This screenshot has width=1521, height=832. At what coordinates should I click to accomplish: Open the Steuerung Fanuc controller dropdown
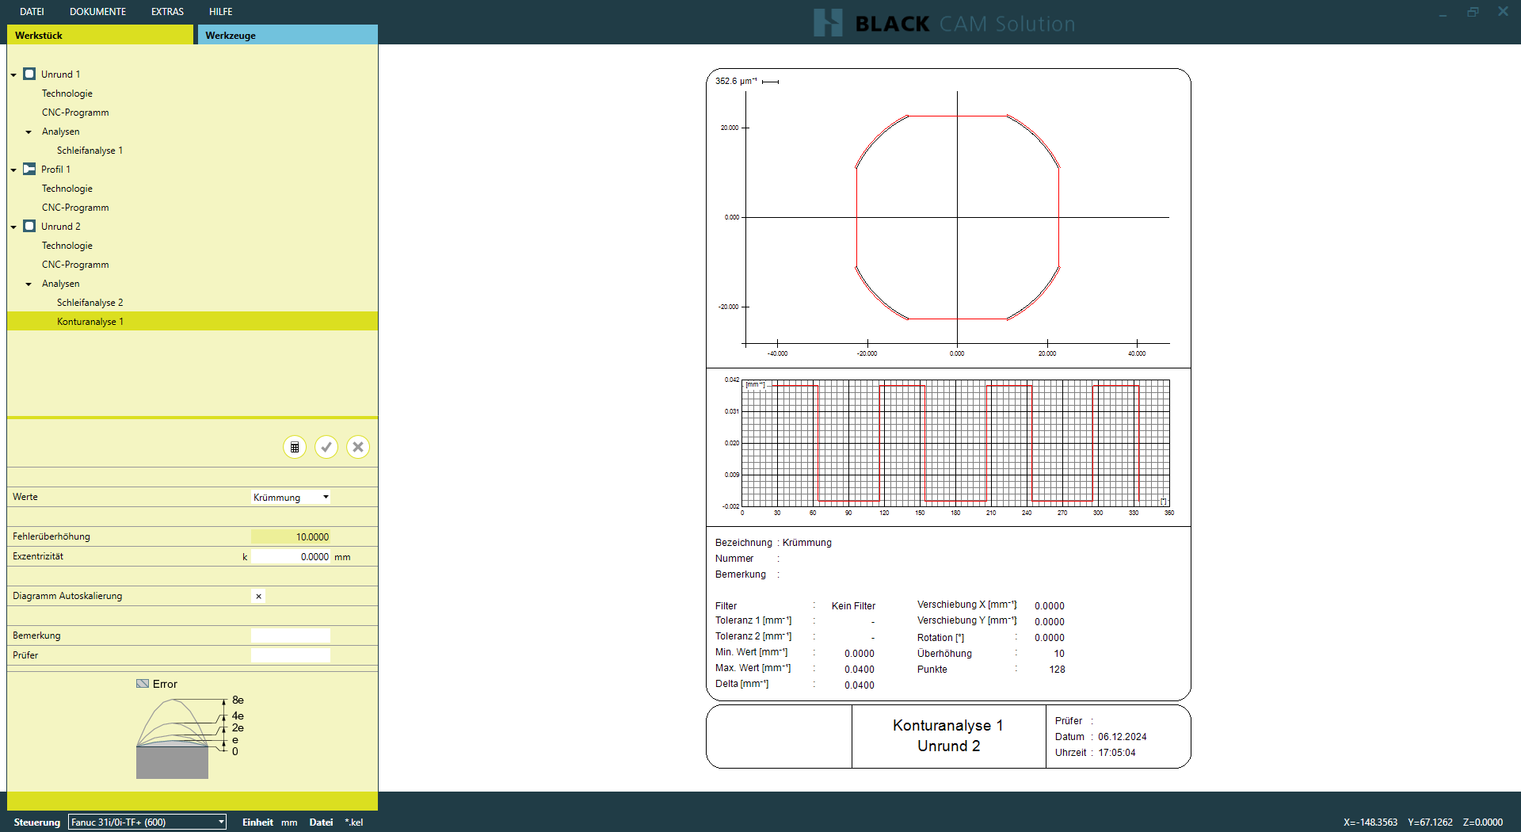[147, 822]
